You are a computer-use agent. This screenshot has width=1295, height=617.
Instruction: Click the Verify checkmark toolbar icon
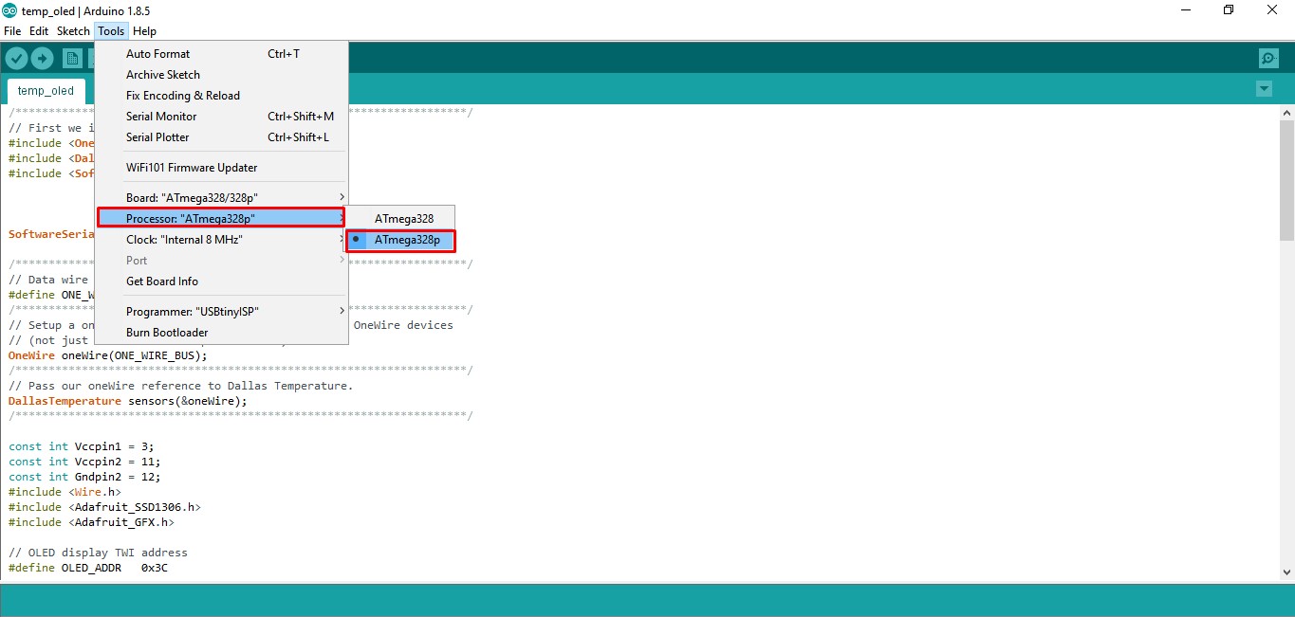pyautogui.click(x=16, y=59)
